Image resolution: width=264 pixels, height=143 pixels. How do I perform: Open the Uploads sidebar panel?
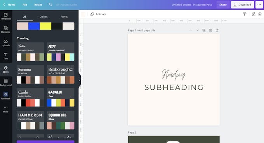[x=6, y=43]
